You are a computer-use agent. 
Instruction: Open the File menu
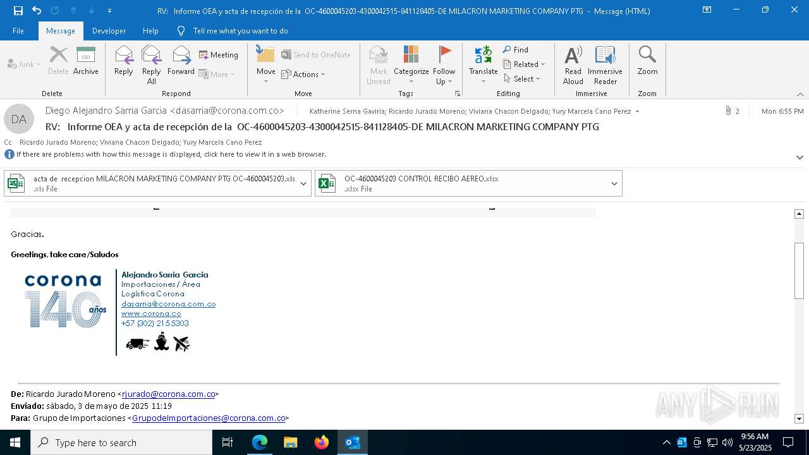coord(18,31)
